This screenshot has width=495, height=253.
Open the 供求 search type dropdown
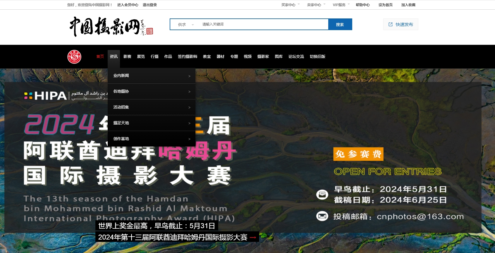click(186, 25)
